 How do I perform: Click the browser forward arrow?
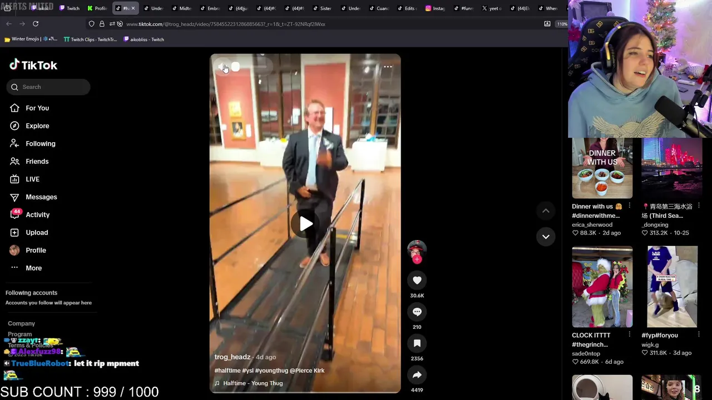pos(22,24)
